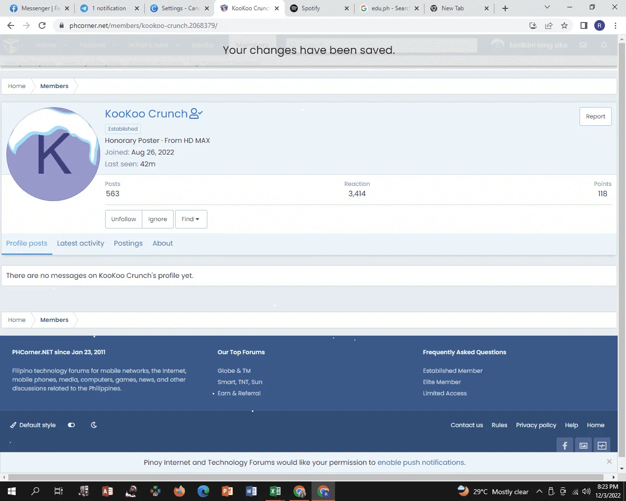This screenshot has width=626, height=501.
Task: Click the KooKoo Crunch avatar image
Action: pos(53,154)
